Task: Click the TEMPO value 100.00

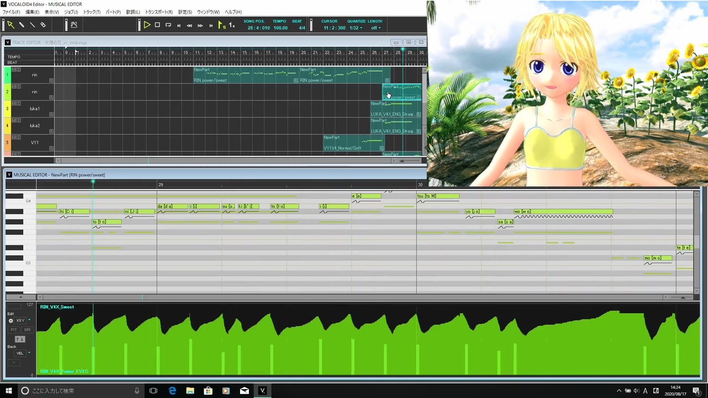Action: 280,28
